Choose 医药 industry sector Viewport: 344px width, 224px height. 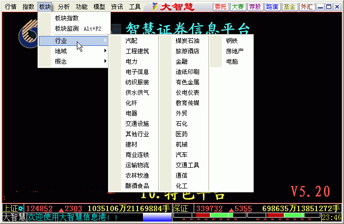tap(184, 134)
